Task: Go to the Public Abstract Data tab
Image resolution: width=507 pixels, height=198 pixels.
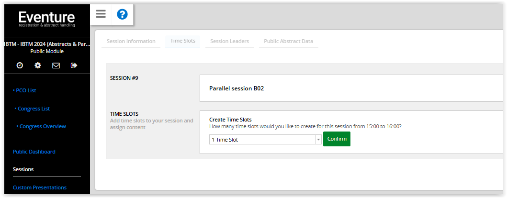Action: point(288,41)
